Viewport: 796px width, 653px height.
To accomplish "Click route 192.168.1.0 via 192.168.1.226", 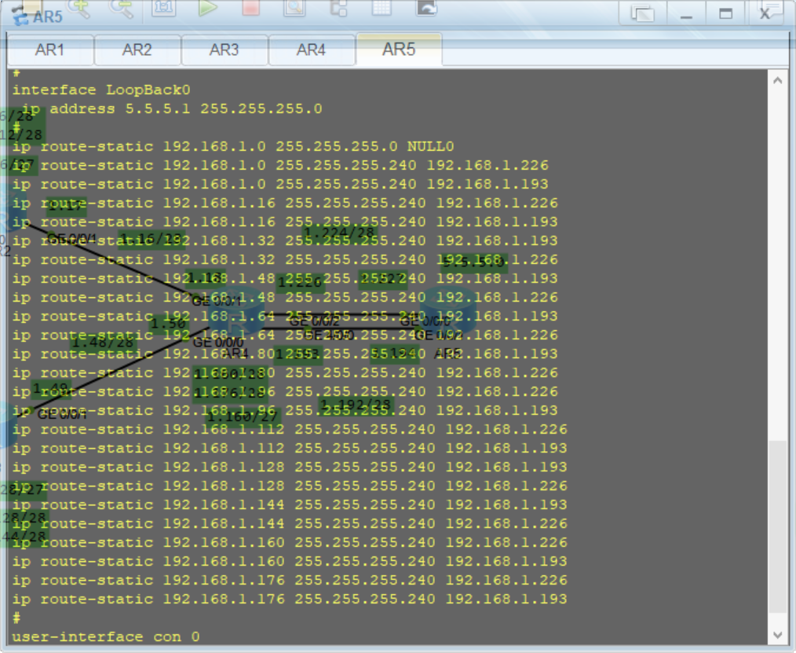I will 280,165.
